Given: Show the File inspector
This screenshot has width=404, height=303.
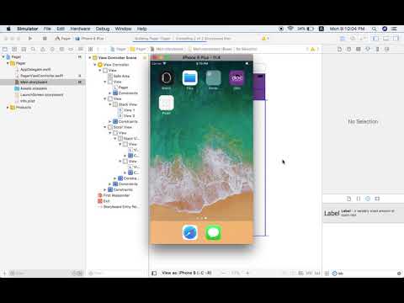Looking at the screenshot, I should pos(339,49).
